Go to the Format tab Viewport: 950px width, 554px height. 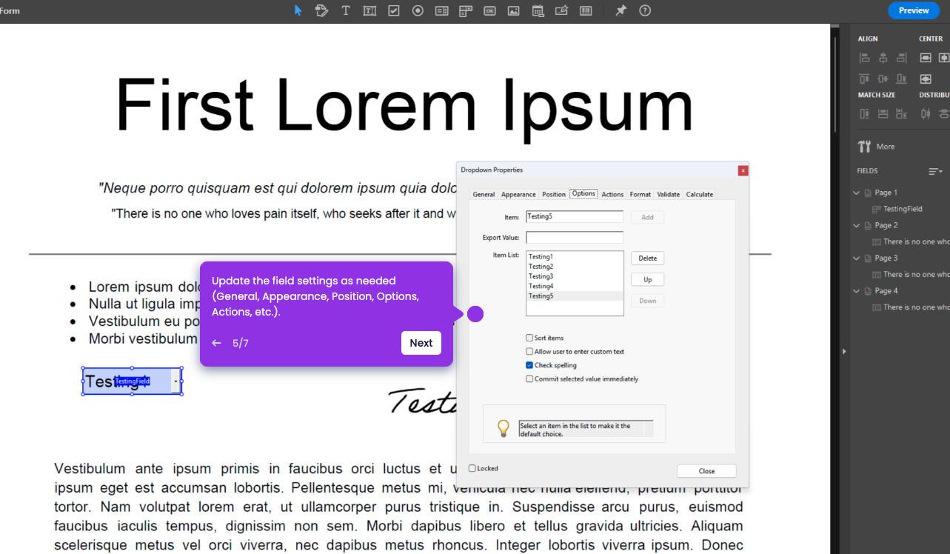tap(640, 195)
